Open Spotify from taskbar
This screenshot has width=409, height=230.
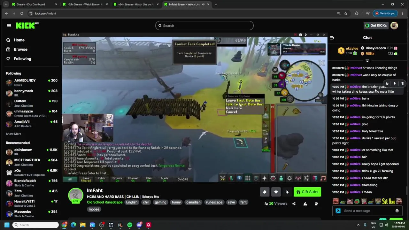129,225
